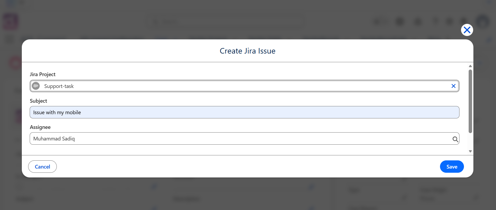Click the dimmed notification bell beside avatar
The width and height of the screenshot is (496, 210).
tap(464, 22)
